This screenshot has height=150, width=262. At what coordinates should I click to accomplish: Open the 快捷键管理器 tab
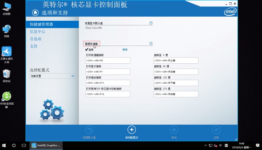pyautogui.click(x=52, y=24)
